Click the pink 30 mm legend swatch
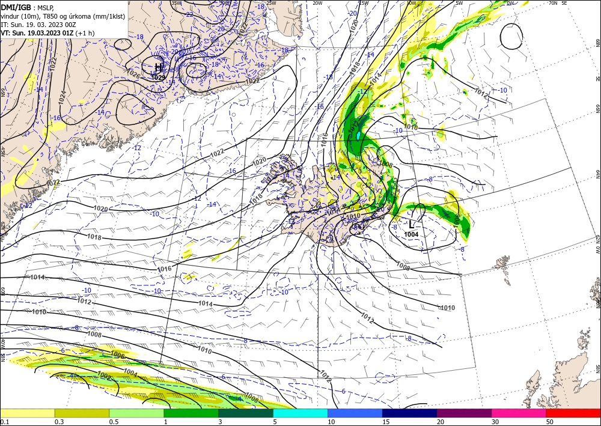The height and width of the screenshot is (426, 601). [519, 413]
